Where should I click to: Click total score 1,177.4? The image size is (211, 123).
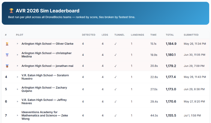click(171, 77)
